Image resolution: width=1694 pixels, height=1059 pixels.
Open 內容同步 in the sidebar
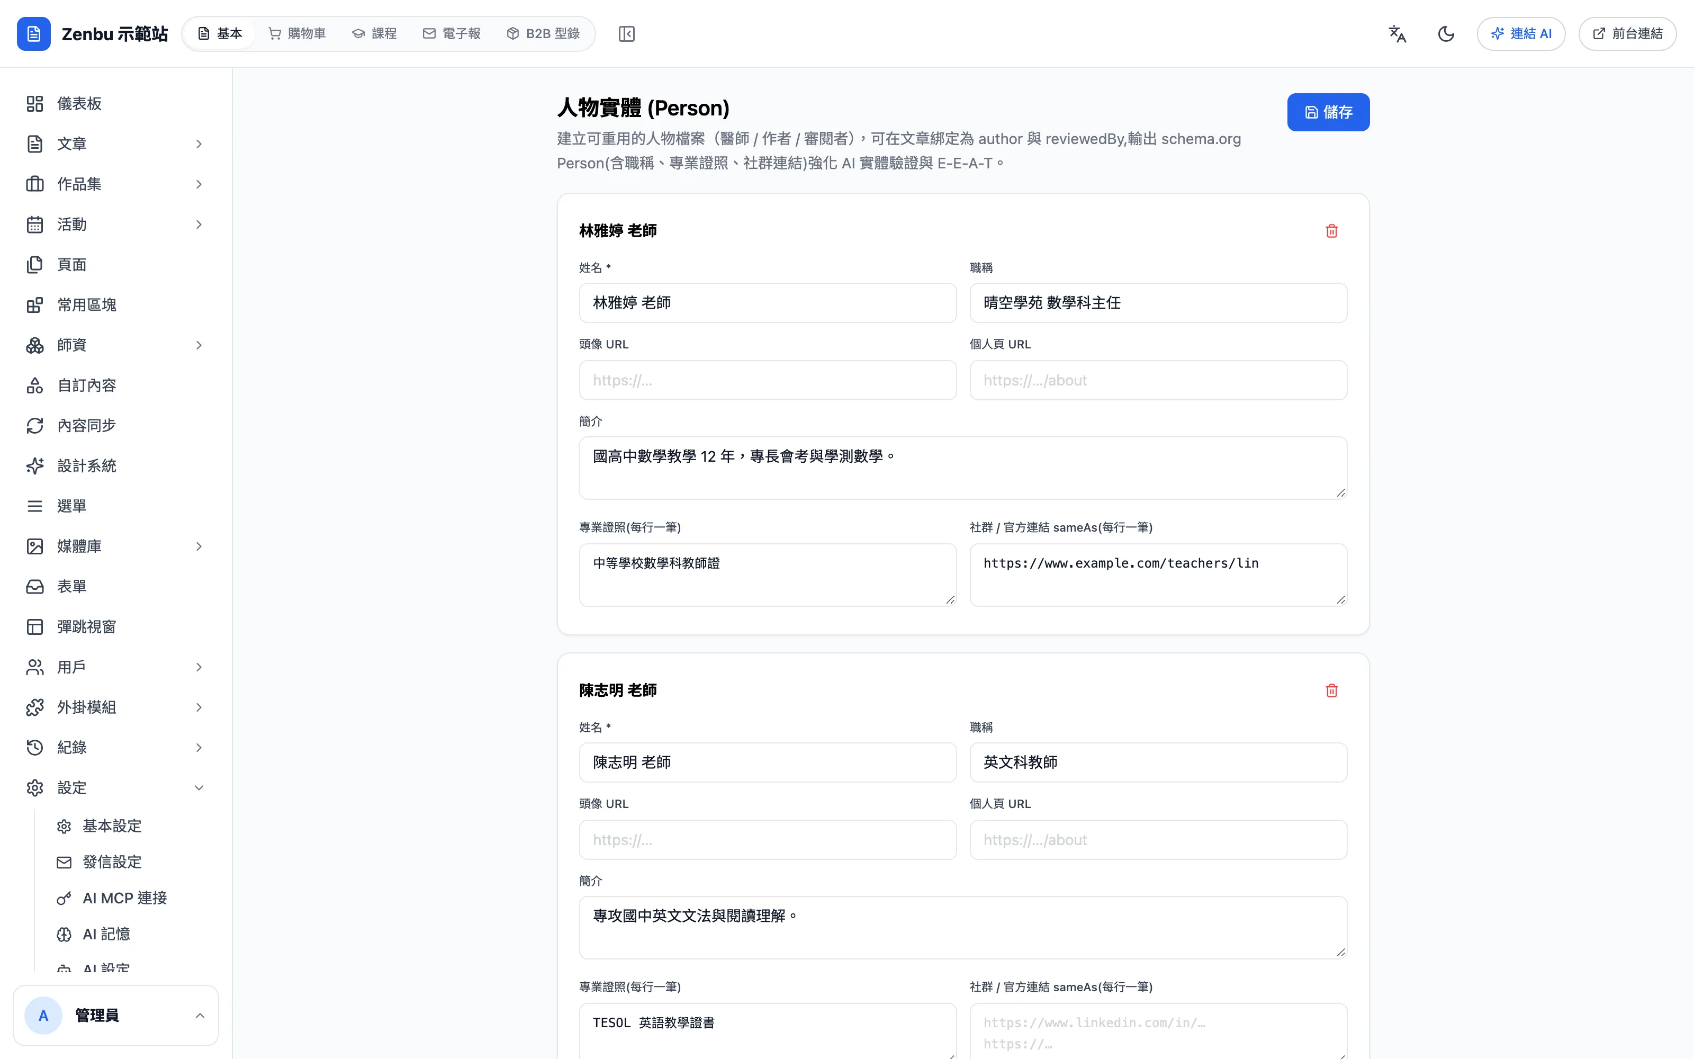(116, 426)
